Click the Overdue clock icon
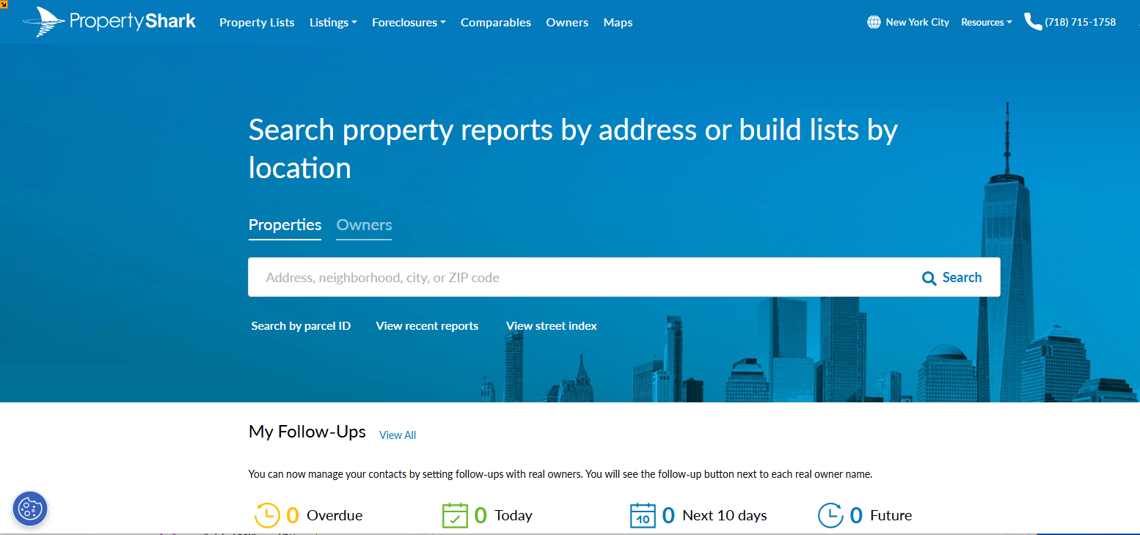Image resolution: width=1140 pixels, height=535 pixels. click(x=267, y=515)
